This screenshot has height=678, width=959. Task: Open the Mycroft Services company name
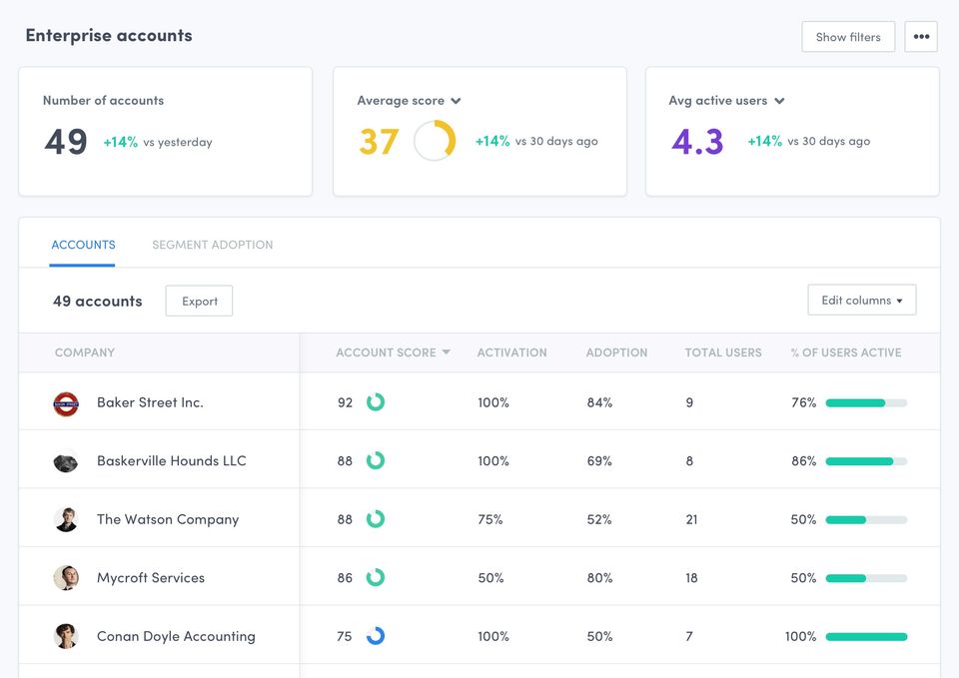coord(151,578)
